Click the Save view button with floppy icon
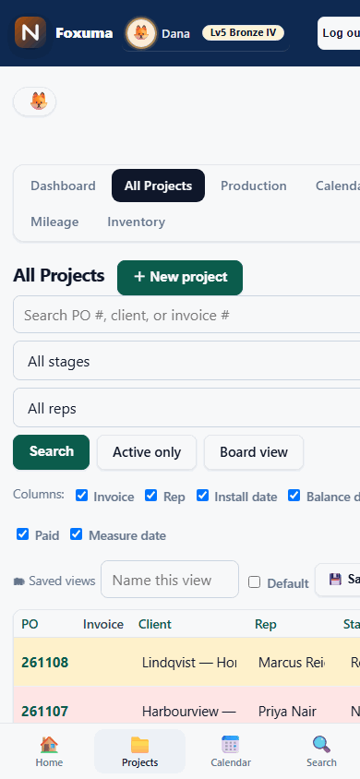This screenshot has width=360, height=779. point(338,580)
